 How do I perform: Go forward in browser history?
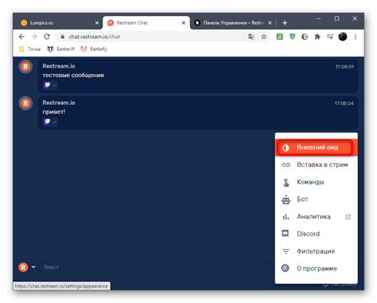(x=34, y=37)
